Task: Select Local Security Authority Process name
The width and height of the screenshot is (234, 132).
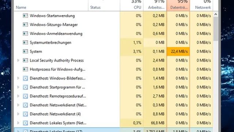Action: tap(57, 60)
